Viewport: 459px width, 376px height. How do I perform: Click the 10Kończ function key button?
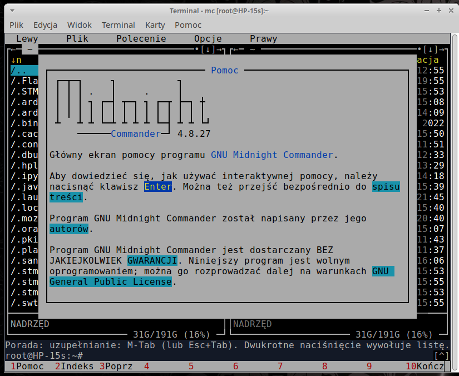425,366
